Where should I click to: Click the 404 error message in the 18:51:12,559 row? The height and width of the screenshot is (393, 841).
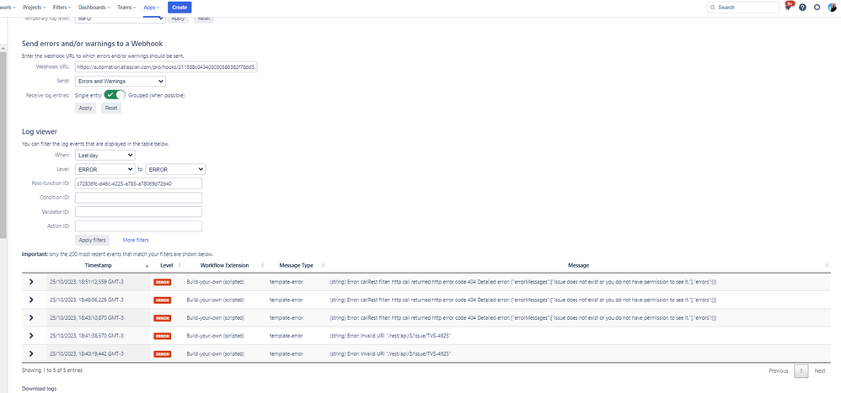tap(523, 282)
